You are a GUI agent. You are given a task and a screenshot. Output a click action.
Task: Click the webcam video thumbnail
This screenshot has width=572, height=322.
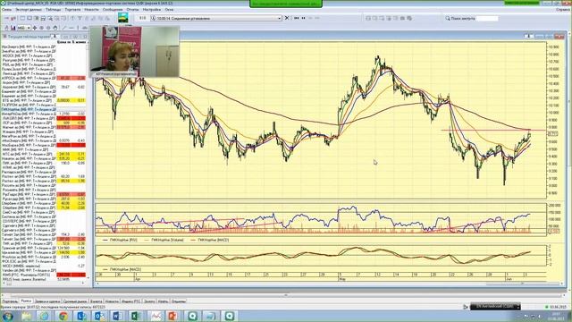click(x=135, y=51)
